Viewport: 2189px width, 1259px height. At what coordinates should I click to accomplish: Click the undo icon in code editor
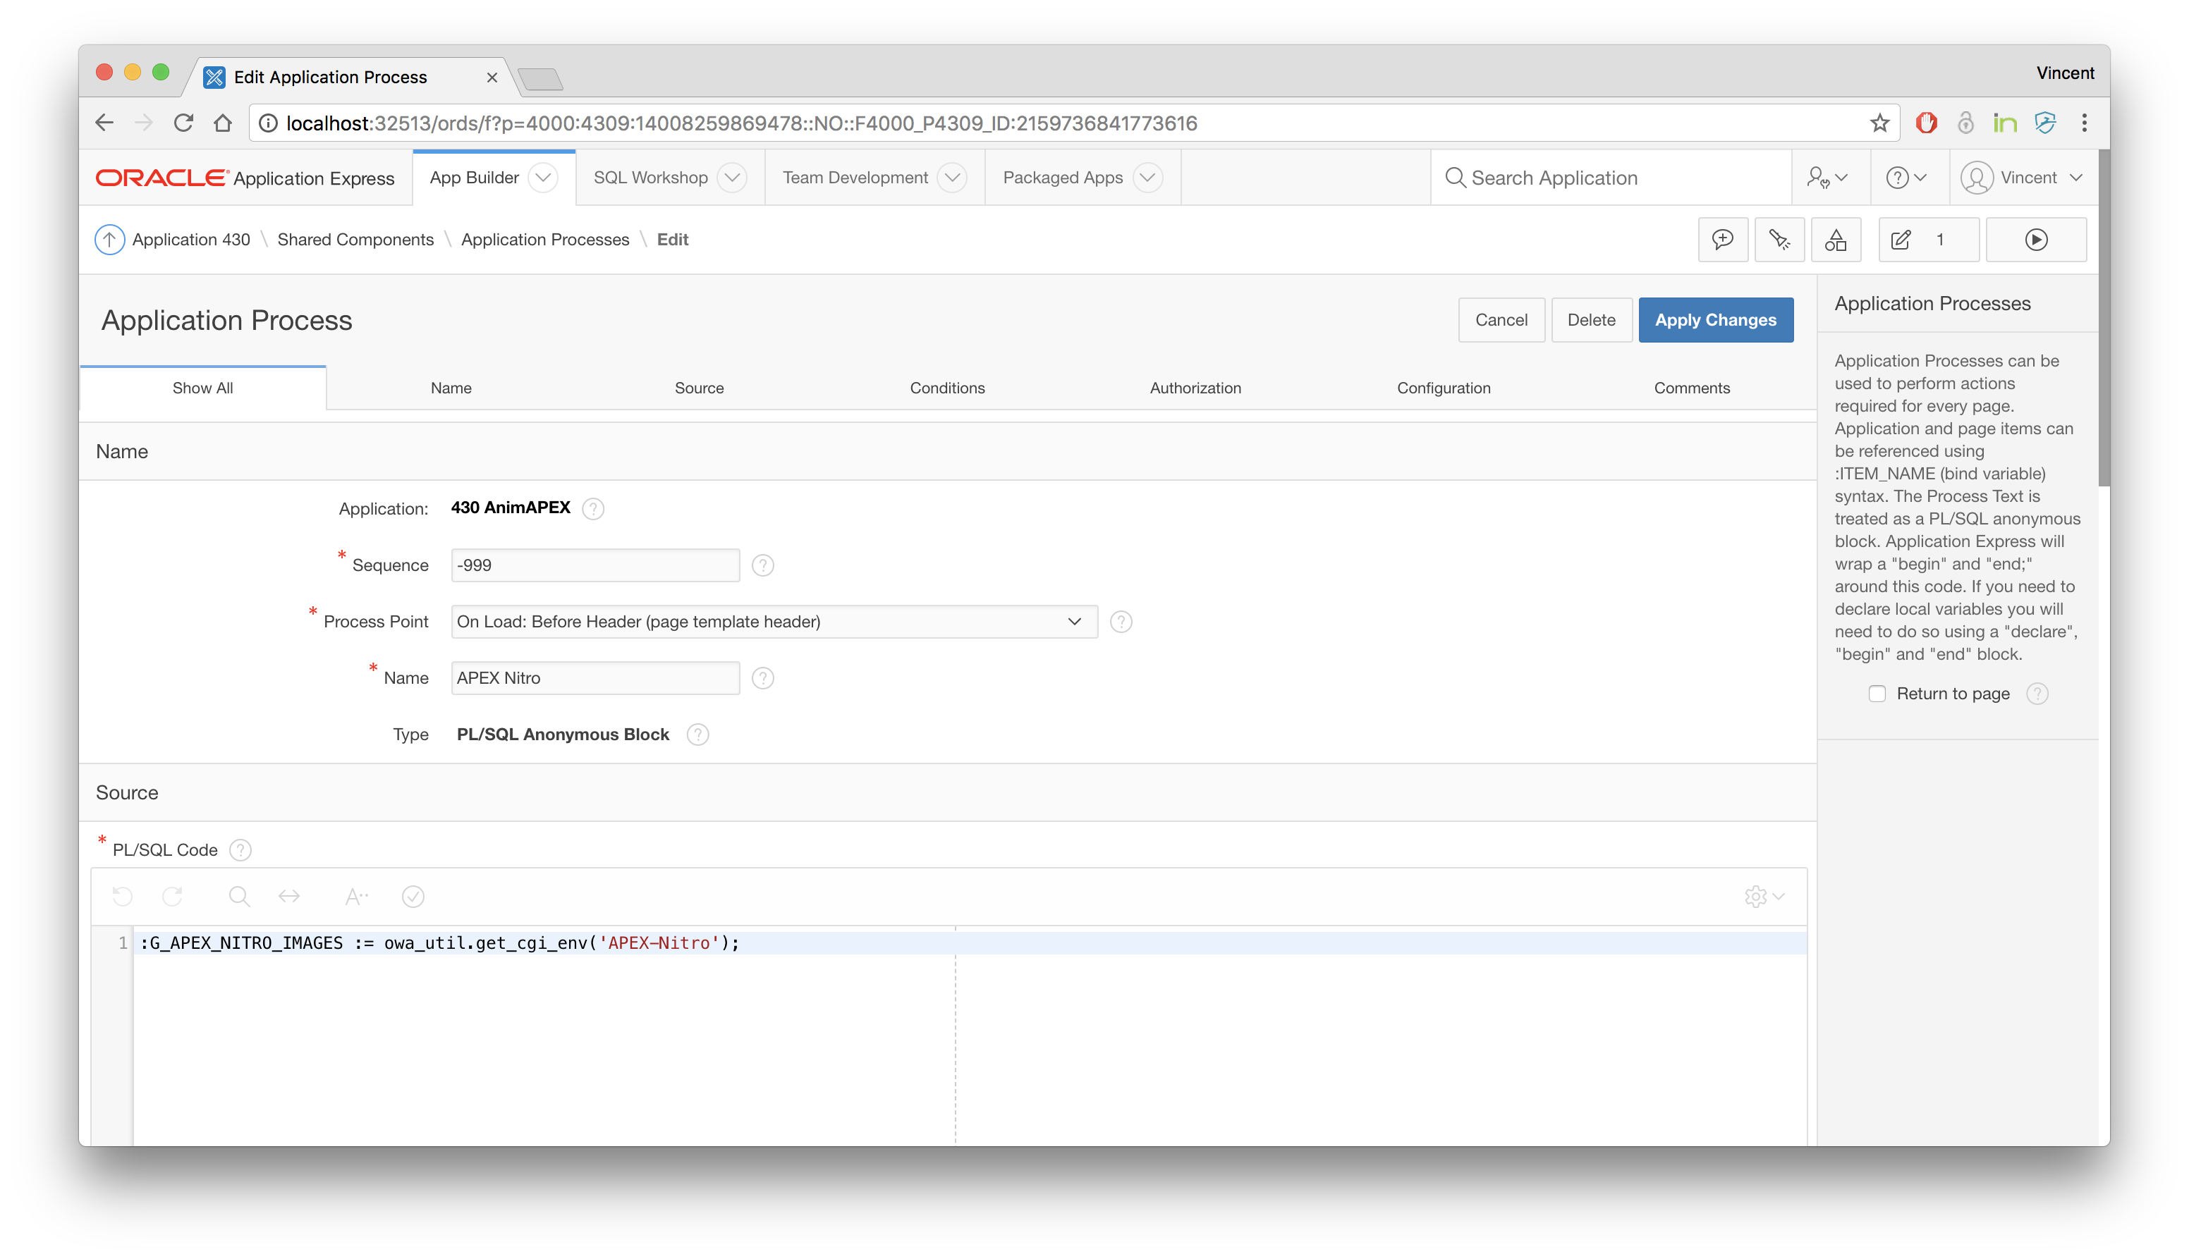click(x=123, y=897)
